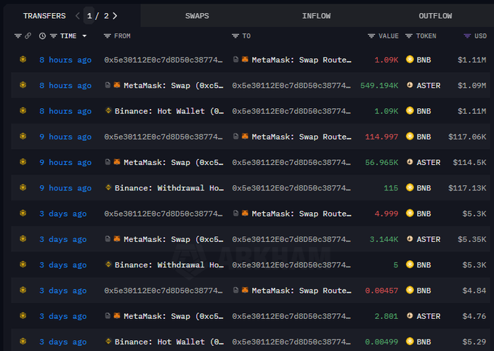Click fox icon on 1.09K BNB Swap Router row
Screen dimensions: 494x351
pyautogui.click(x=245, y=60)
